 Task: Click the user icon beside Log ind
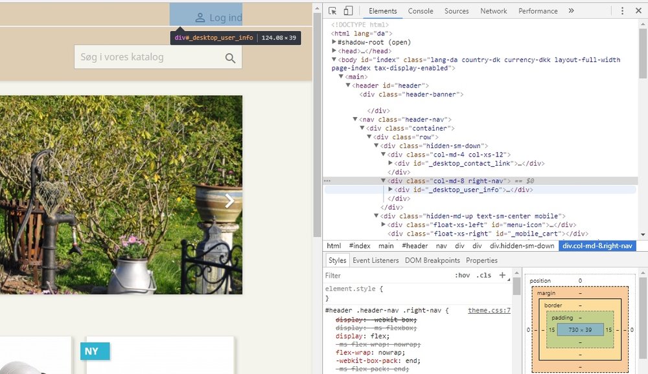click(200, 17)
